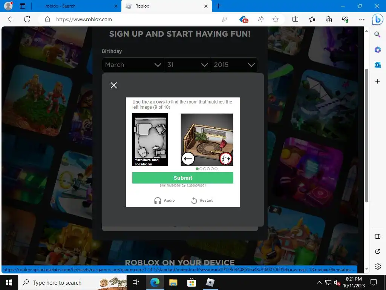Open Roblox app from taskbar

coord(210,282)
